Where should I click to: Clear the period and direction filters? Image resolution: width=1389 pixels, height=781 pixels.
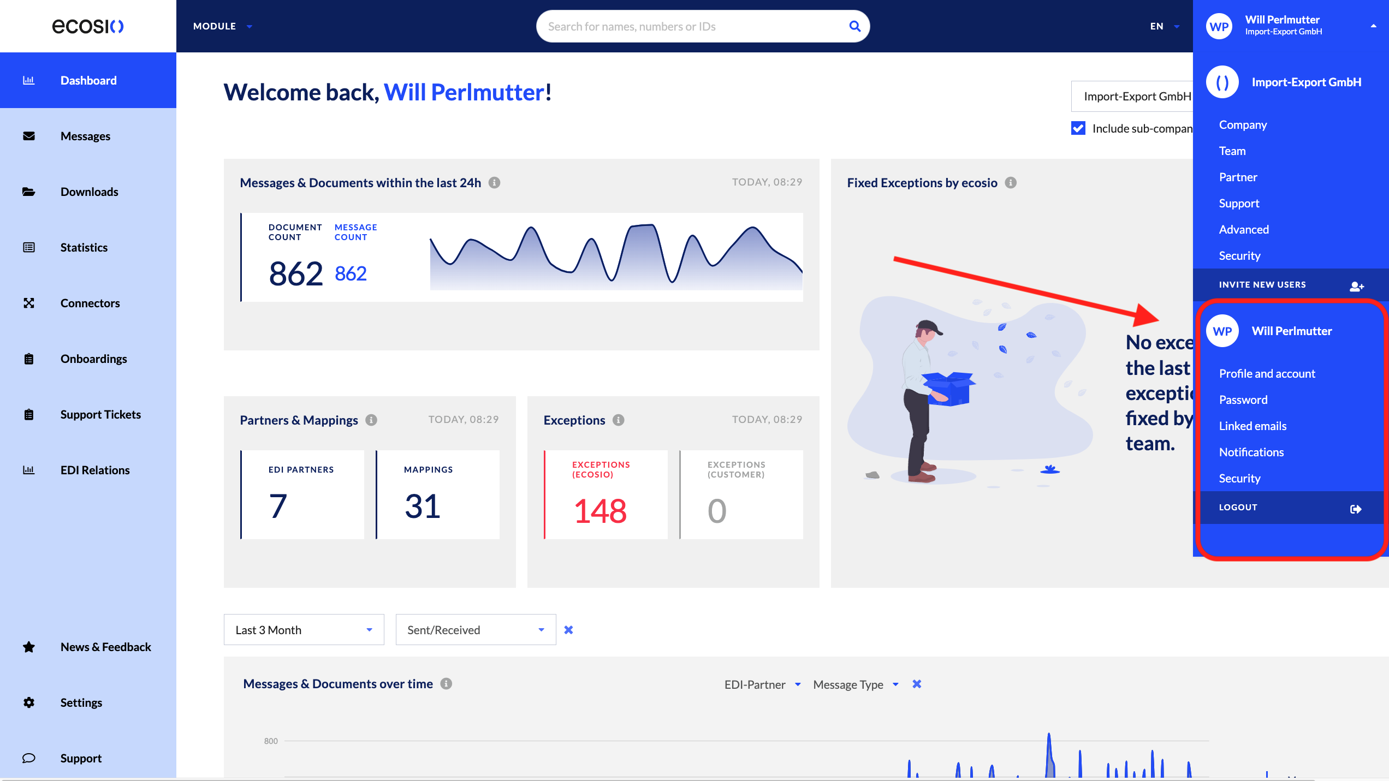coord(568,630)
